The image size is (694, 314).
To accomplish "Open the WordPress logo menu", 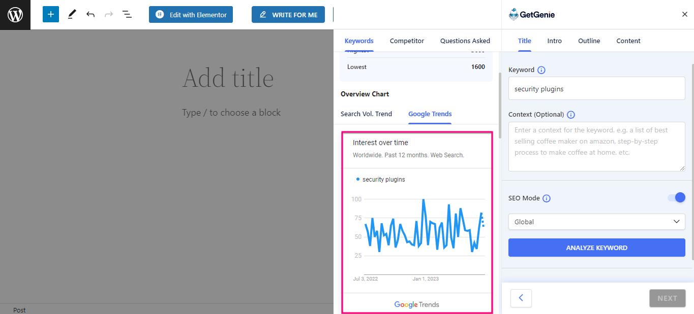I will coord(15,15).
